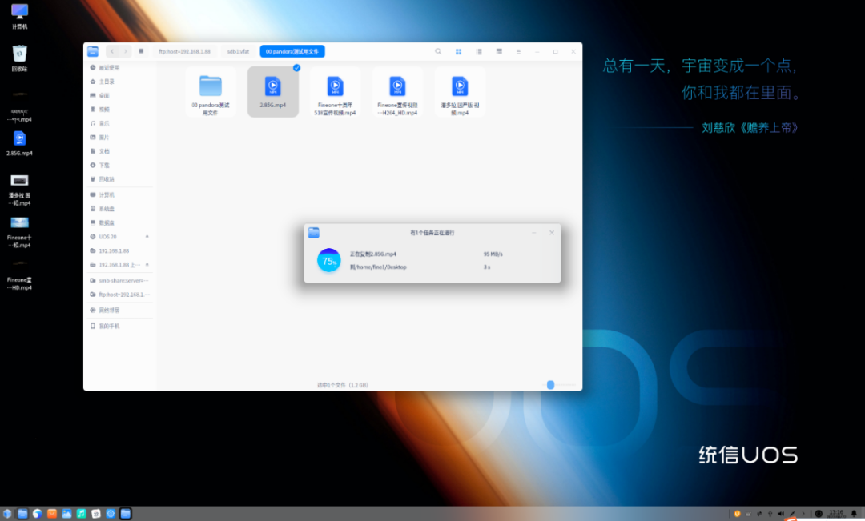Click the 95 MB/s transfer speed

coord(493,254)
